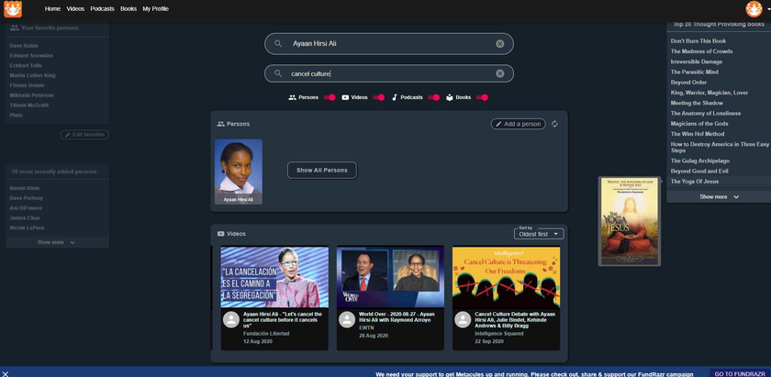
Task: Click the Videos filter icon
Action: [x=345, y=97]
